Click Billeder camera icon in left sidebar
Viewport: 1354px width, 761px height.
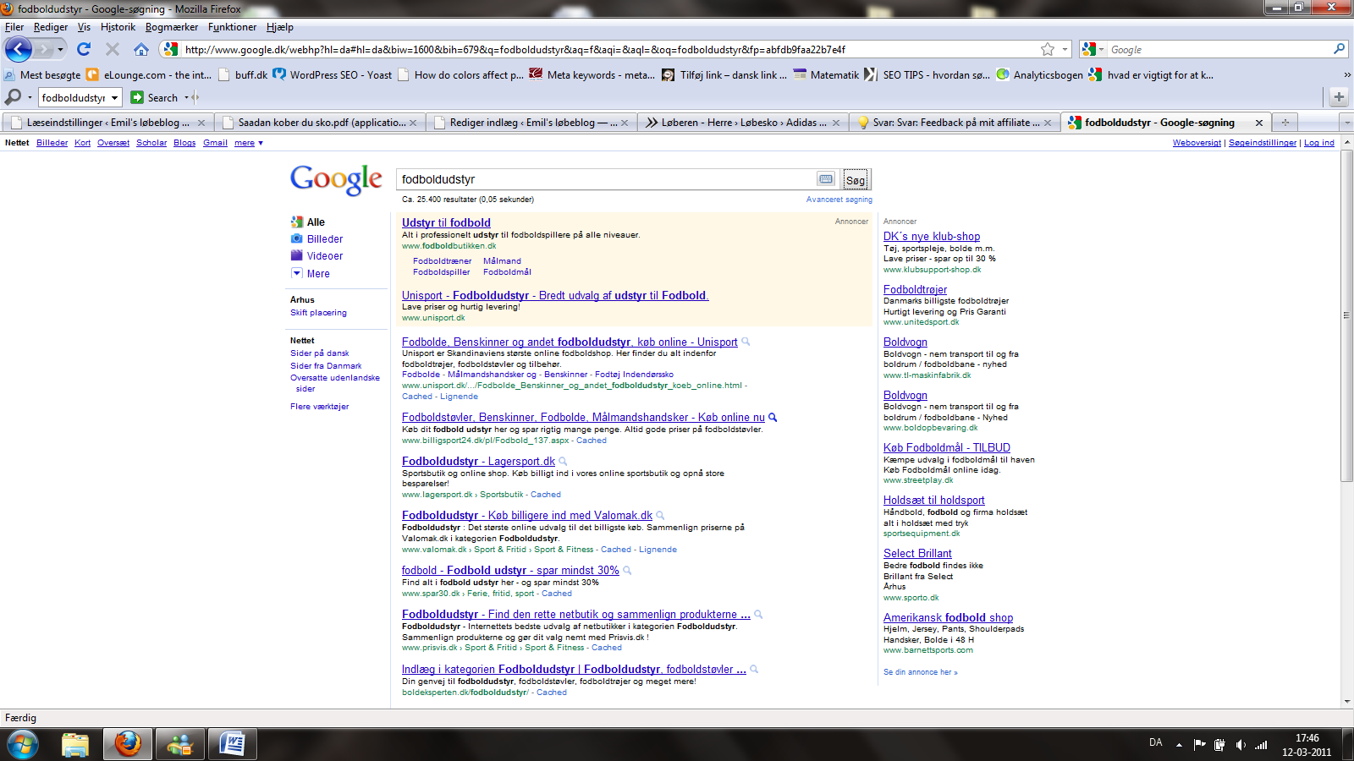(296, 238)
